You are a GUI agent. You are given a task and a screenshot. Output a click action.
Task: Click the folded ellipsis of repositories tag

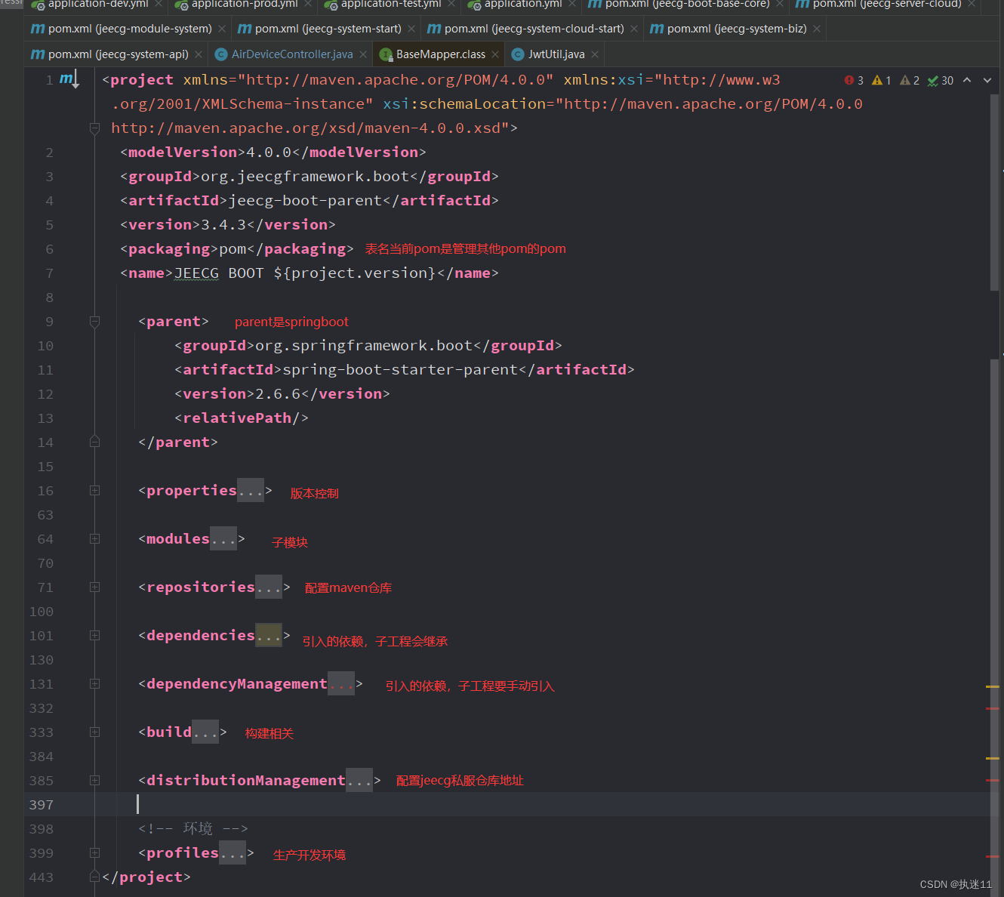[269, 587]
